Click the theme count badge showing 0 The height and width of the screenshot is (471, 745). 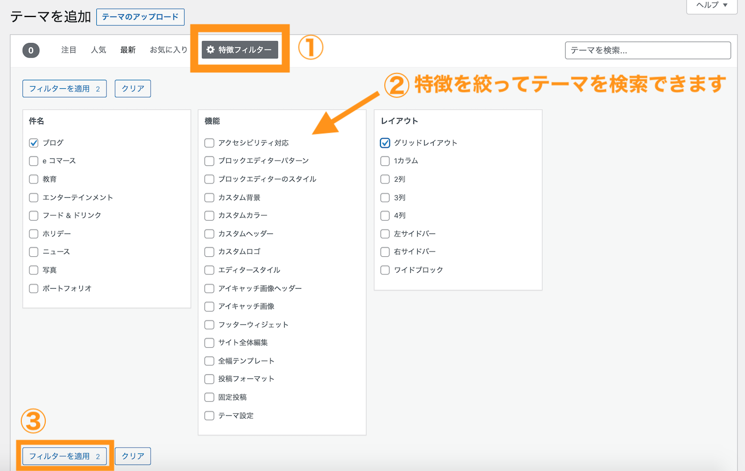tap(31, 51)
